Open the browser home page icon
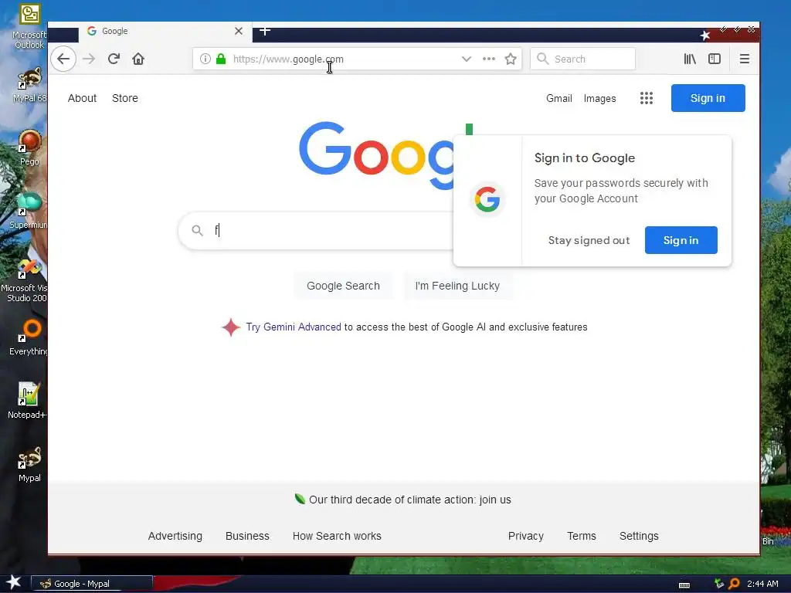 pyautogui.click(x=138, y=59)
